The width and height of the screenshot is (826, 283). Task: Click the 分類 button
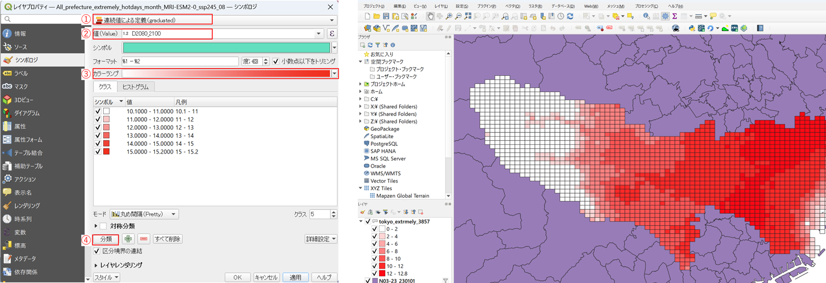pos(106,239)
